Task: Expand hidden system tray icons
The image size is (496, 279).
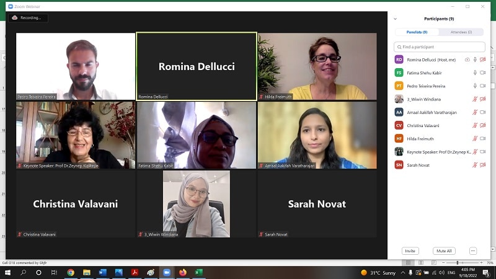Action: pyautogui.click(x=402, y=273)
